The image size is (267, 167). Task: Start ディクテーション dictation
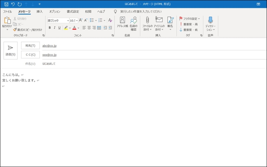click(210, 24)
